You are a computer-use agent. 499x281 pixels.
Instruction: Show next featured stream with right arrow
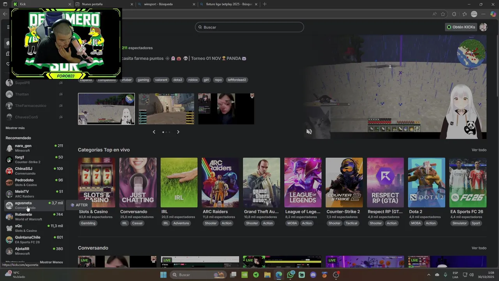pyautogui.click(x=178, y=132)
